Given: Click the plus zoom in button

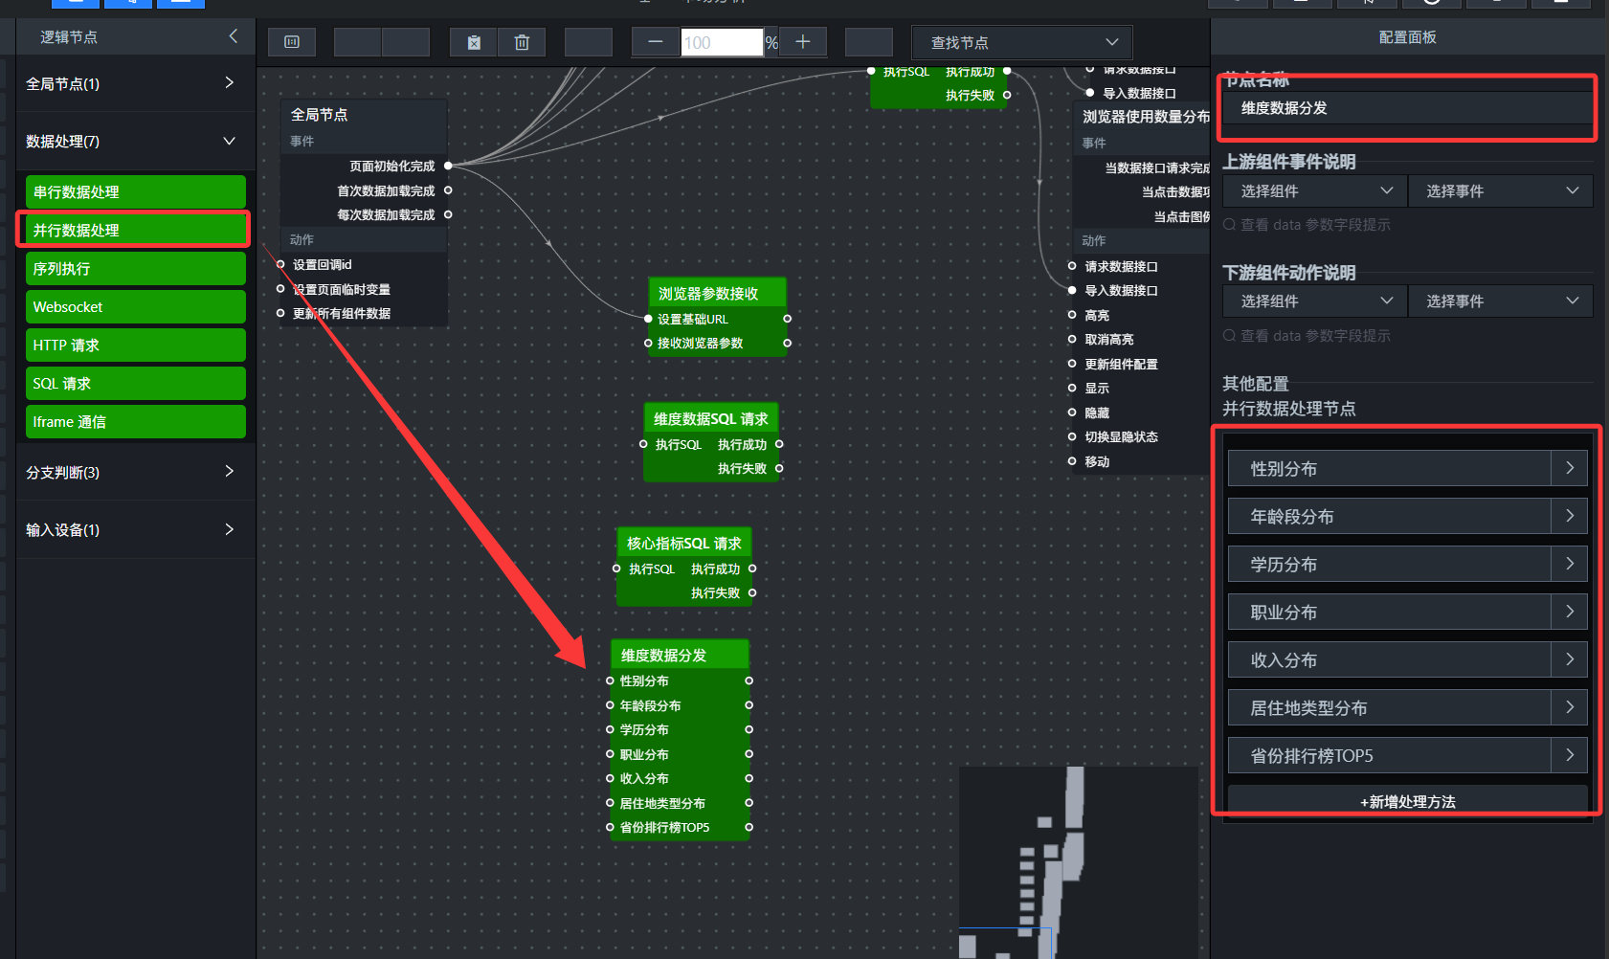Looking at the screenshot, I should tap(803, 42).
